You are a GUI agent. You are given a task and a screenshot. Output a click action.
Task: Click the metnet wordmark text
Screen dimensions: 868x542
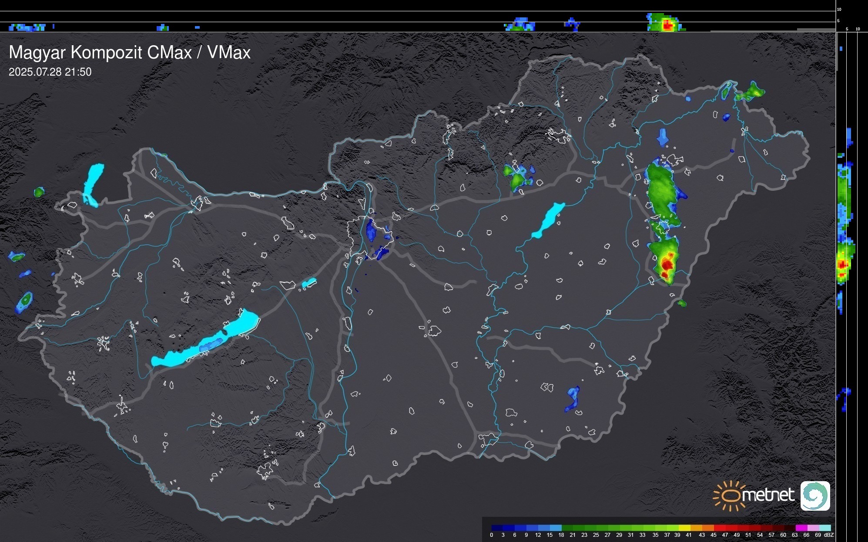768,495
